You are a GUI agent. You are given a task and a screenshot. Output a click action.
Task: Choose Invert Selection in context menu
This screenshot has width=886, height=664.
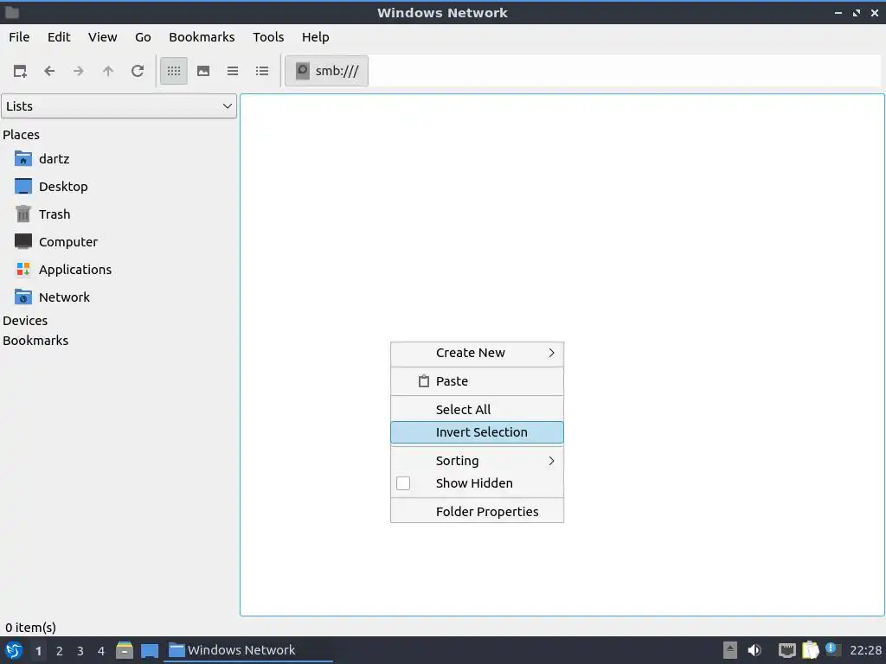(477, 432)
